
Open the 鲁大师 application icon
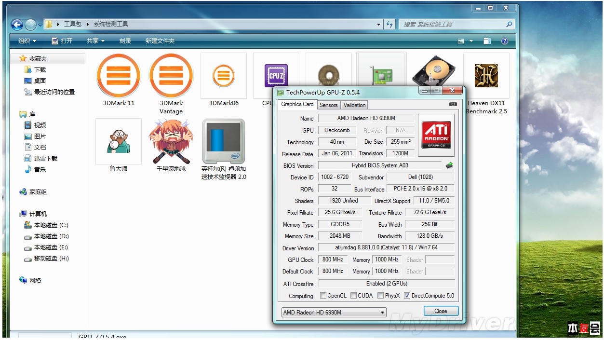point(119,141)
